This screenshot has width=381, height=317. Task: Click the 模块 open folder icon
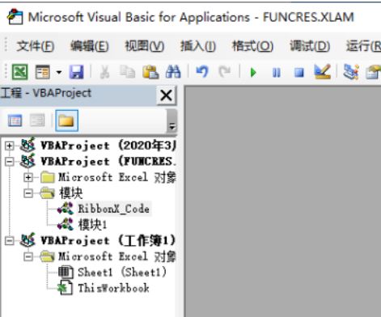click(48, 193)
